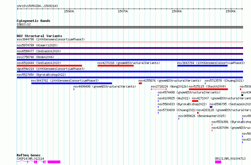The image size is (251, 165).
Task: Click the 15090k ruler tick label
Action: click(x=231, y=11)
